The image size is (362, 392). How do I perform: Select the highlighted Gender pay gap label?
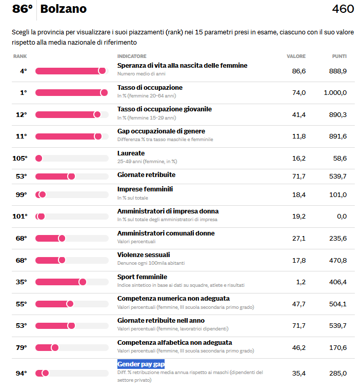[x=141, y=364]
